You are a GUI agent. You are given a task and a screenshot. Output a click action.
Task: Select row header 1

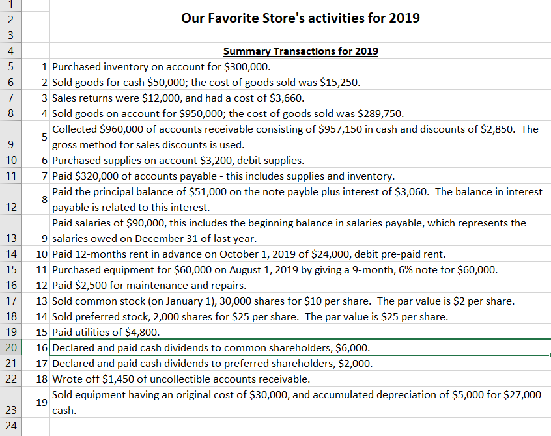tap(10, 5)
